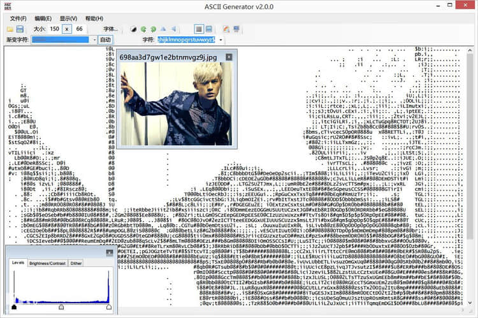478x318 pixels.
Task: Open the 编辑(E) menu
Action: (x=43, y=18)
